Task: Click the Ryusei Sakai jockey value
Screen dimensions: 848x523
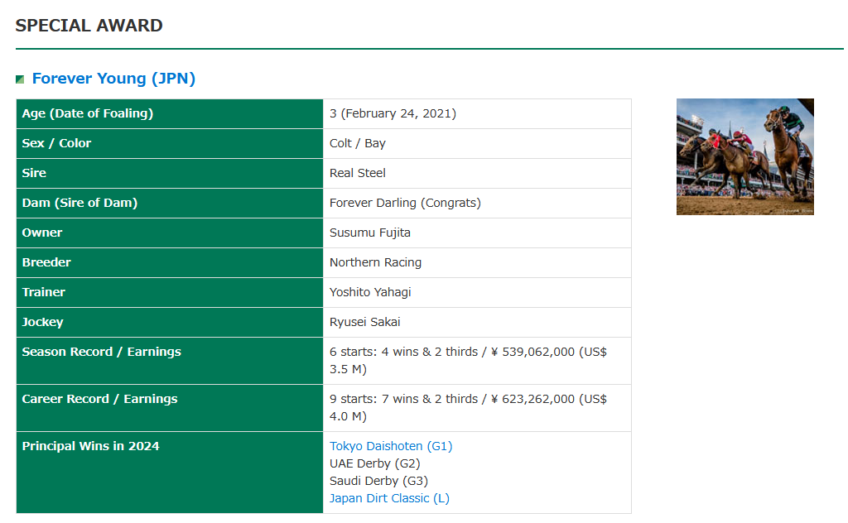Action: [365, 322]
